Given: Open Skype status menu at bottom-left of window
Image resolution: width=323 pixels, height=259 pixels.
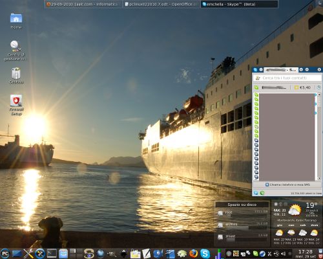Looking at the screenshot, I should click(x=256, y=193).
